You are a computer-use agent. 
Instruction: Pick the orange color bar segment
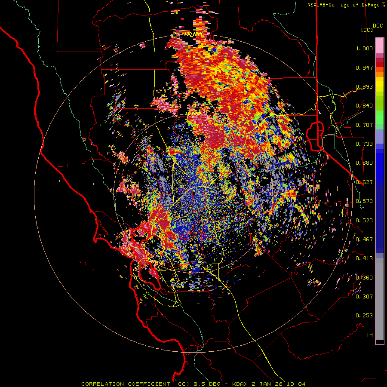click(380, 74)
